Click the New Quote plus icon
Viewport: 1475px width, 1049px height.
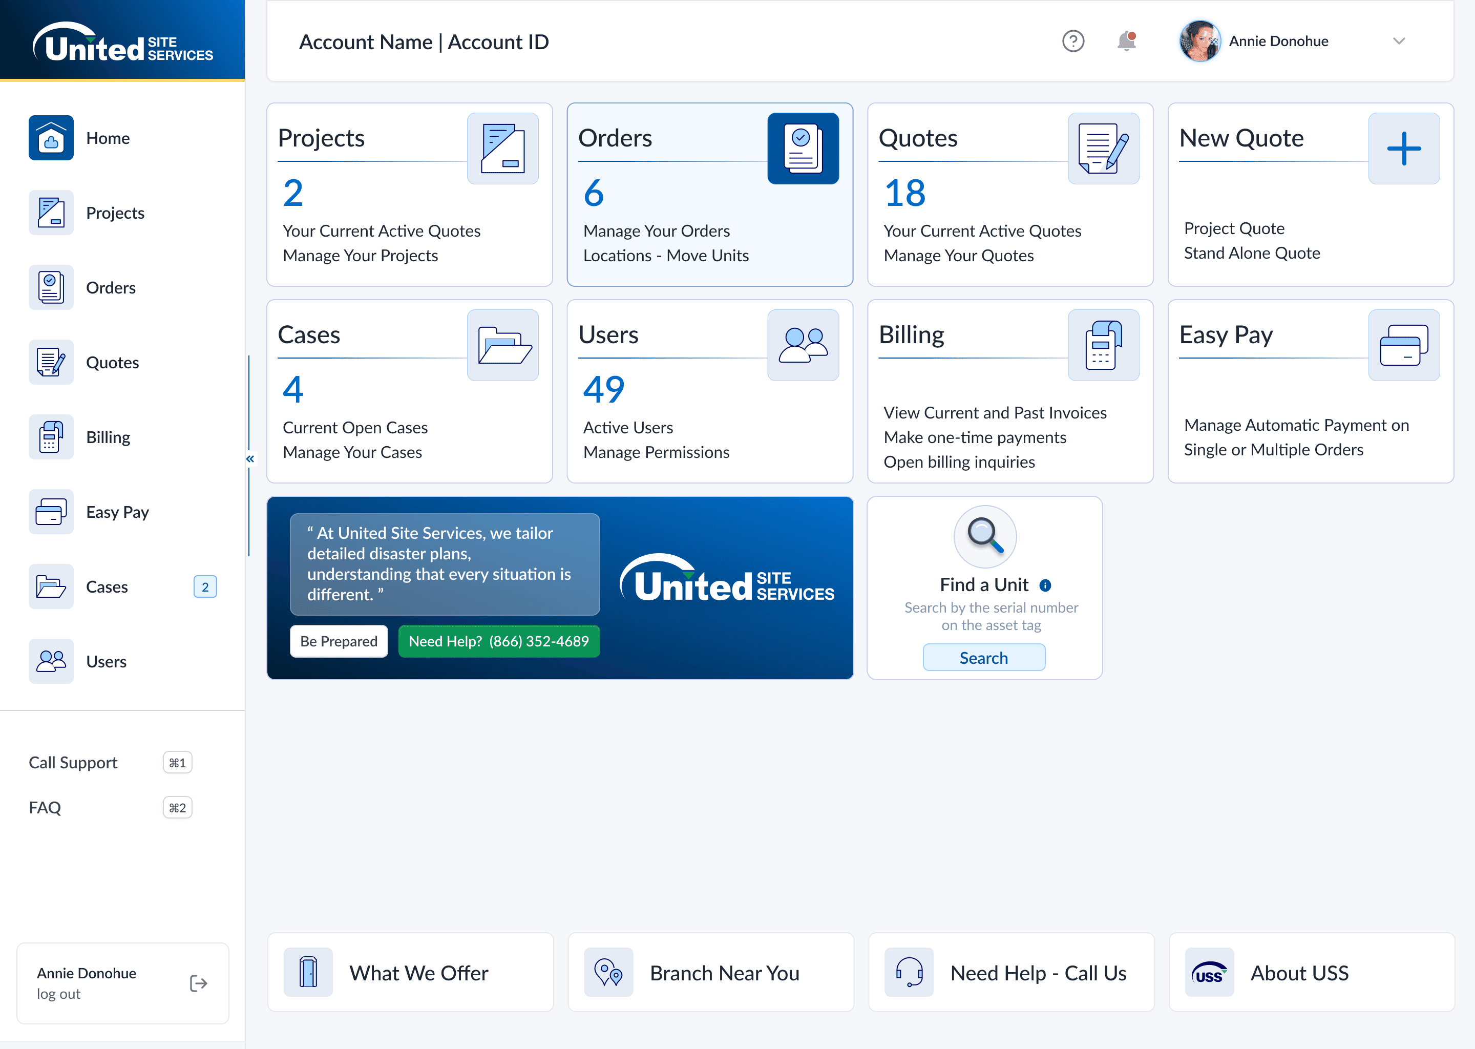tap(1403, 149)
